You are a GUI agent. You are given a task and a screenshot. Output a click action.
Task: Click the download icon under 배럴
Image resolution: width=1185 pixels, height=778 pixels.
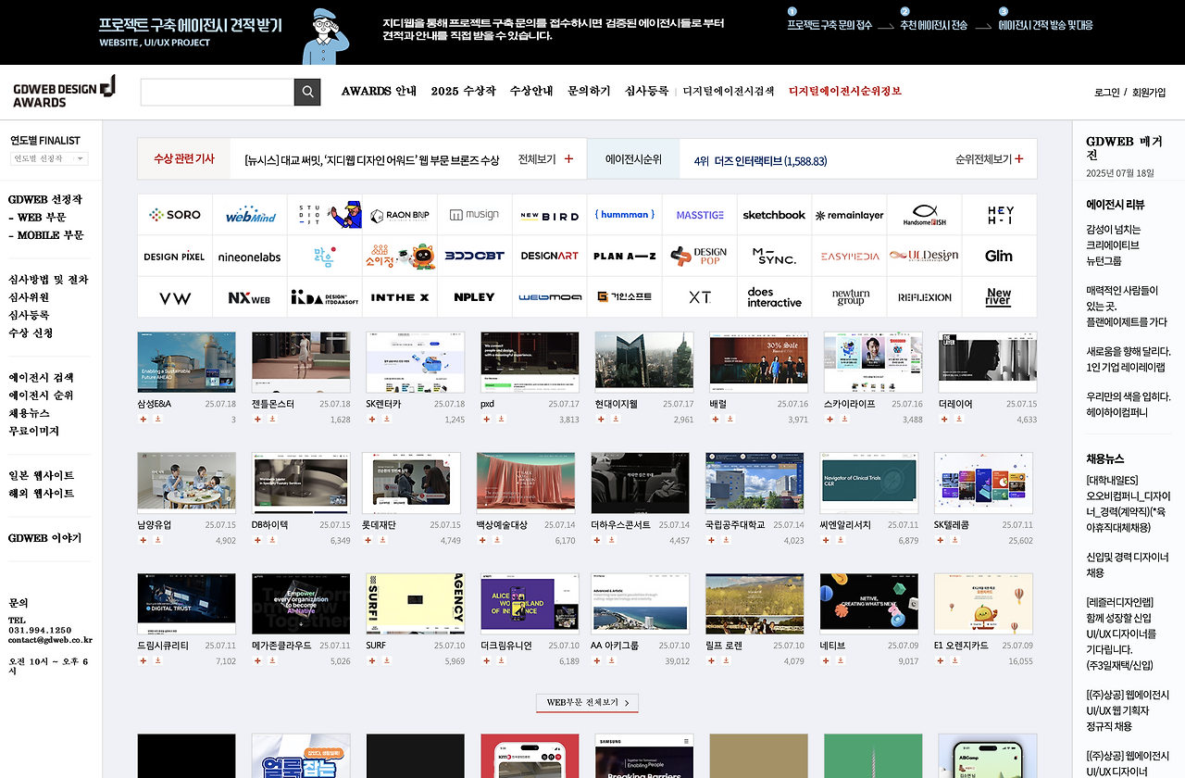click(x=730, y=419)
